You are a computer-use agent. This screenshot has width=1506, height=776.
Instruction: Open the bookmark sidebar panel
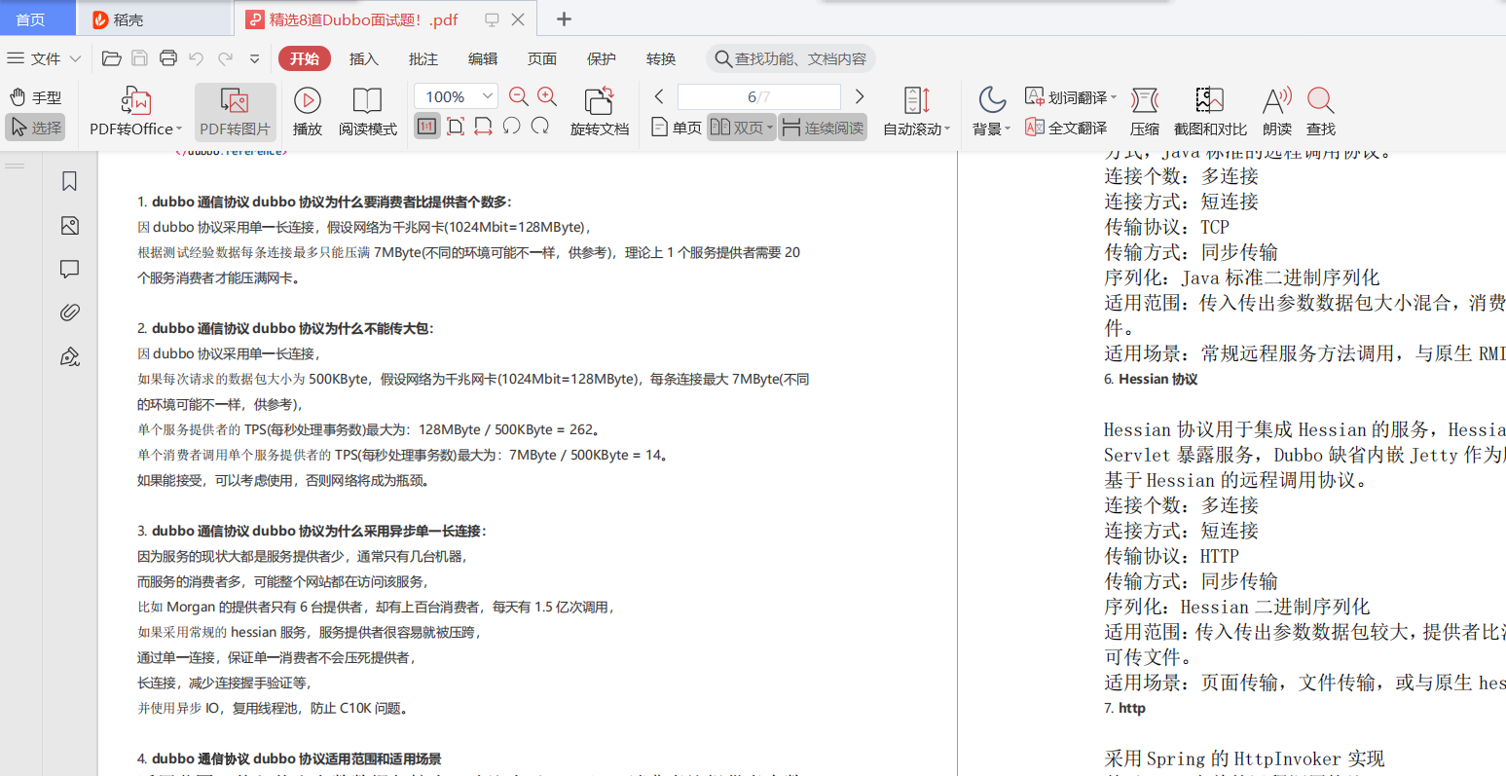69,182
